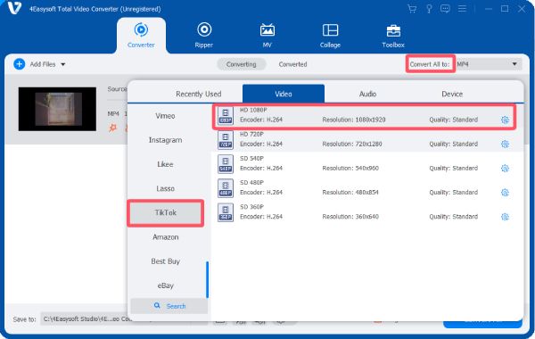Open settings gear for HD 1080P preset

[x=505, y=120]
